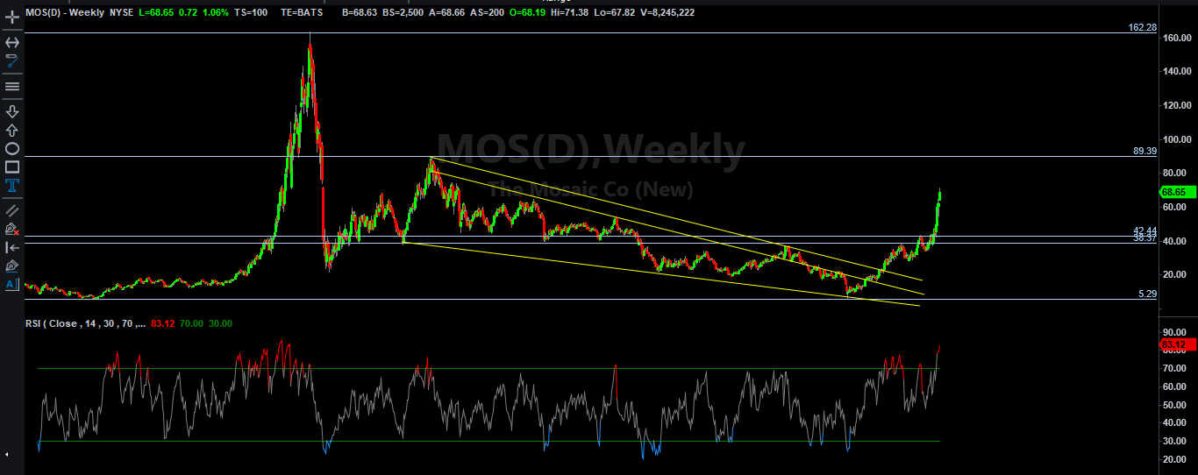This screenshot has width=1198, height=475.
Task: Click the arrow-to-bar extend-left icon
Action: point(12,247)
